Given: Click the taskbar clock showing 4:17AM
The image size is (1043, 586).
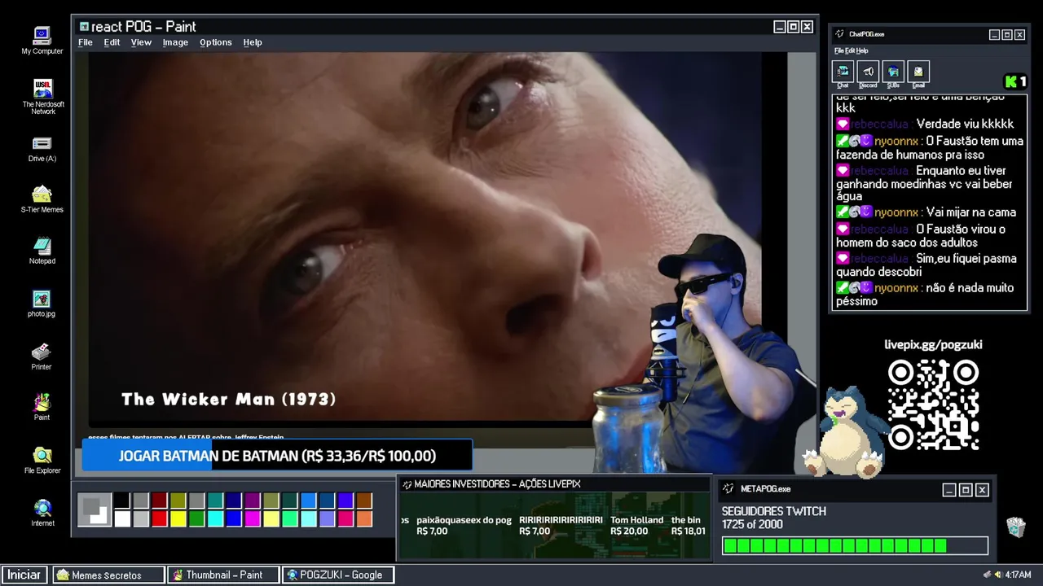Looking at the screenshot, I should pos(1019,575).
